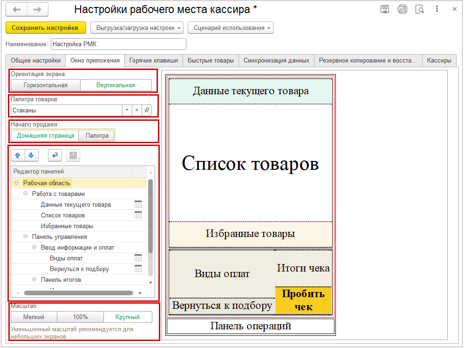Open the three-dot more options menu

(x=437, y=9)
